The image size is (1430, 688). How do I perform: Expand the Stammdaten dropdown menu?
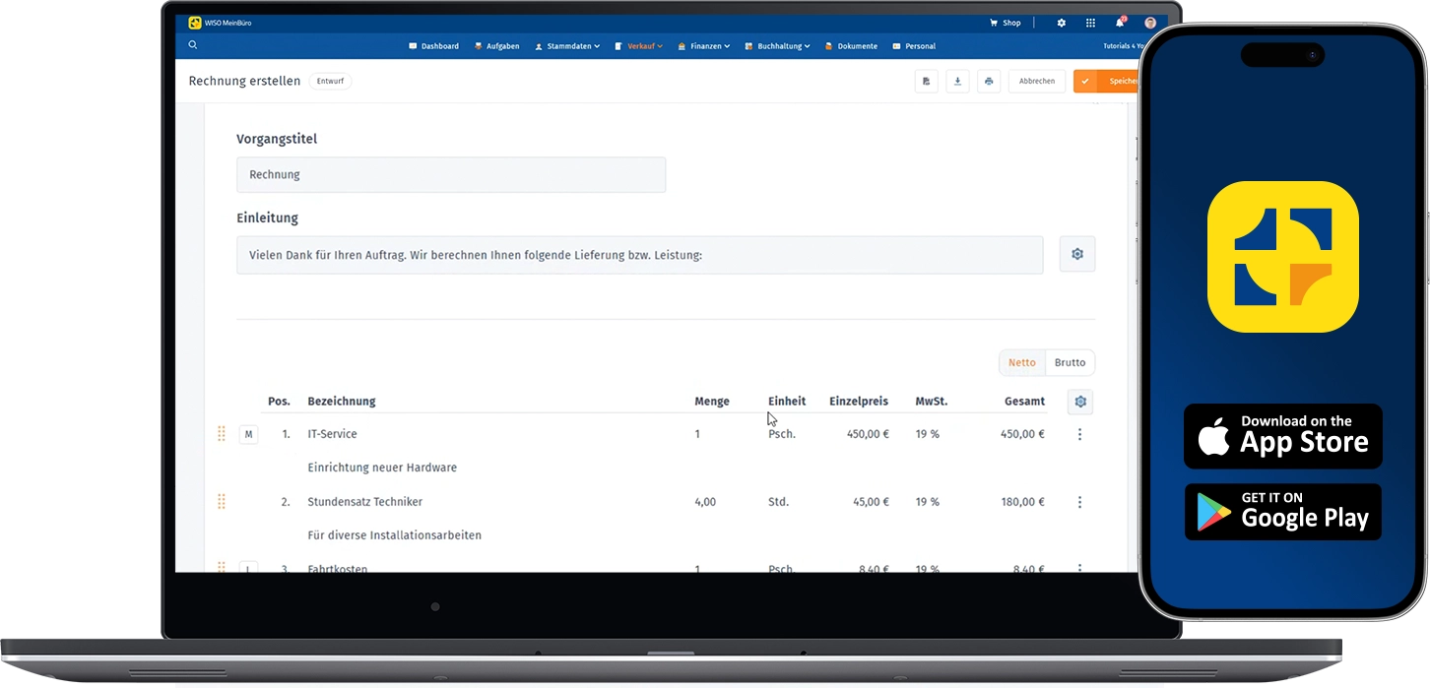[x=567, y=46]
